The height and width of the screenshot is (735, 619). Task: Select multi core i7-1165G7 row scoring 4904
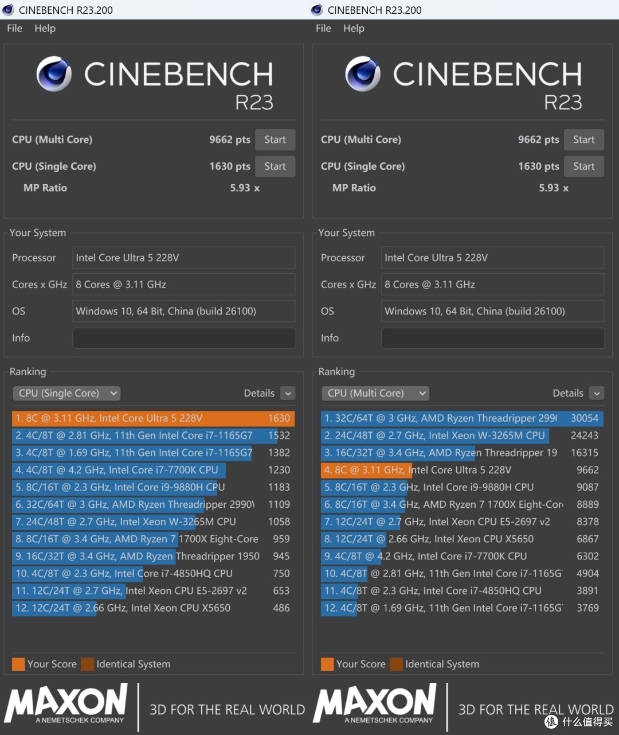coord(462,573)
